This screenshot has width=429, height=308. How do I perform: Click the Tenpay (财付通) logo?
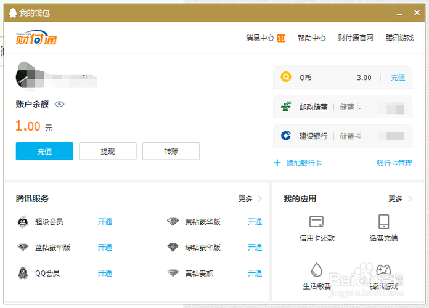(36, 38)
